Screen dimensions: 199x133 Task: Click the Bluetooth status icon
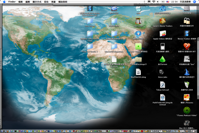144,2
